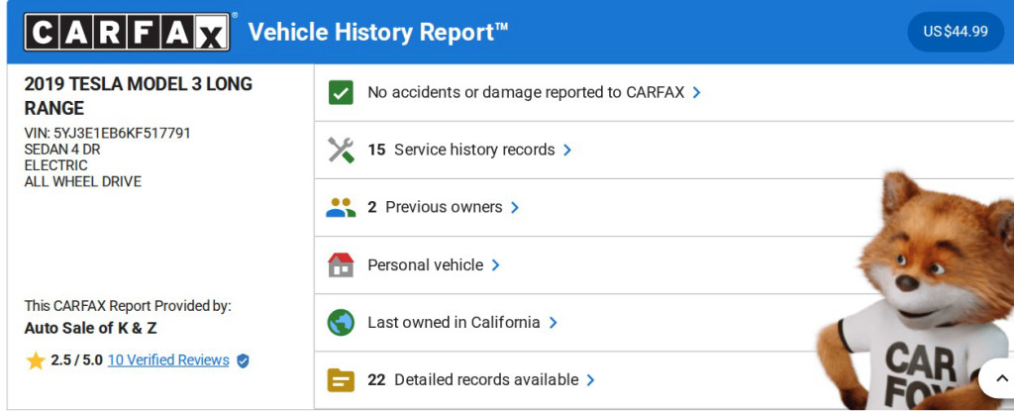
Task: Click the blue verified shield badge
Action: pyautogui.click(x=243, y=360)
